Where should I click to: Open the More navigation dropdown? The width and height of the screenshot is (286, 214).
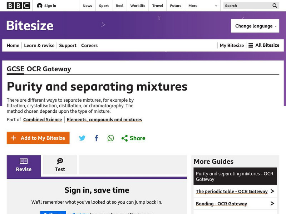pyautogui.click(x=203, y=6)
